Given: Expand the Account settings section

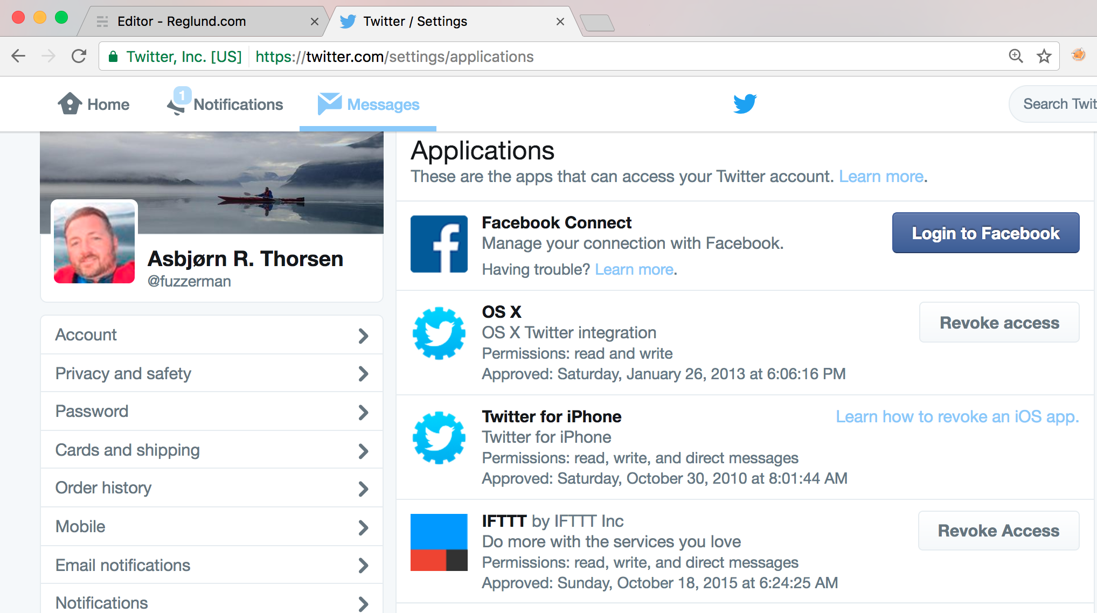Looking at the screenshot, I should click(x=213, y=335).
